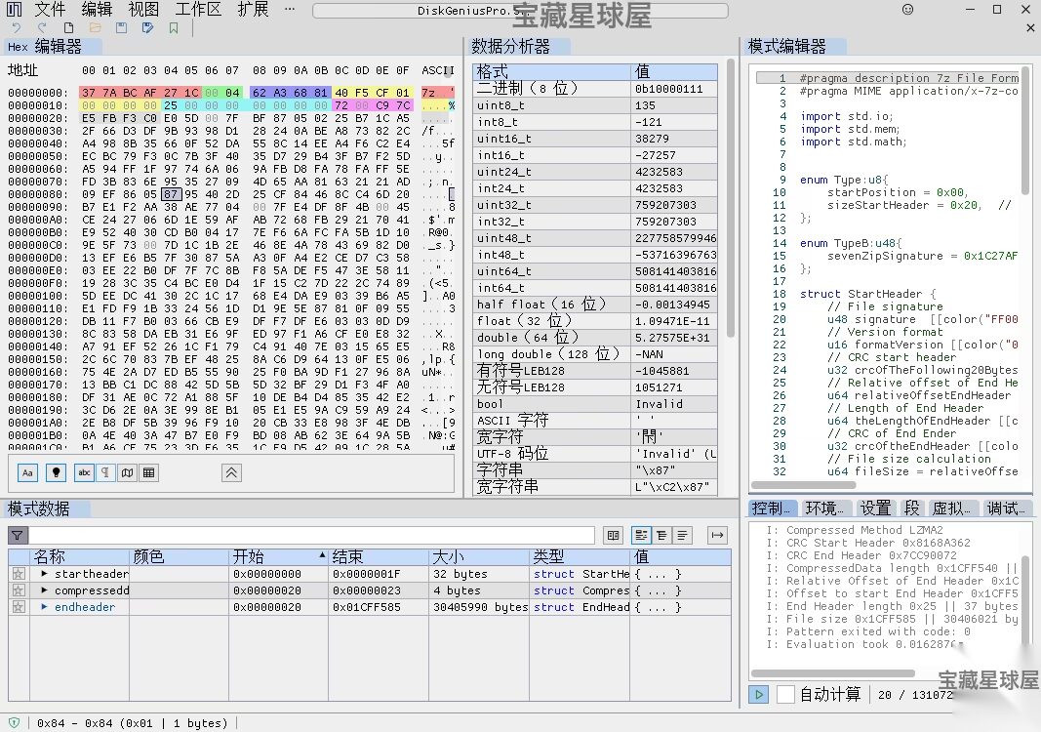The height and width of the screenshot is (732, 1041).
Task: Collapse hex editor footer with double chevron
Action: coord(231,473)
